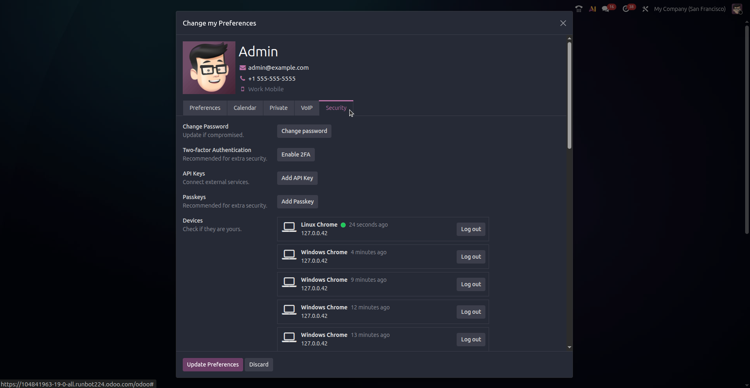Open the My Company (San Francisco) company switcher

pyautogui.click(x=689, y=9)
